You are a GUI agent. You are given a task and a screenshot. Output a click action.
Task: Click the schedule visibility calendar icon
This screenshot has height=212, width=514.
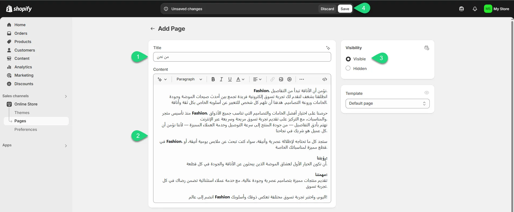coord(427,48)
